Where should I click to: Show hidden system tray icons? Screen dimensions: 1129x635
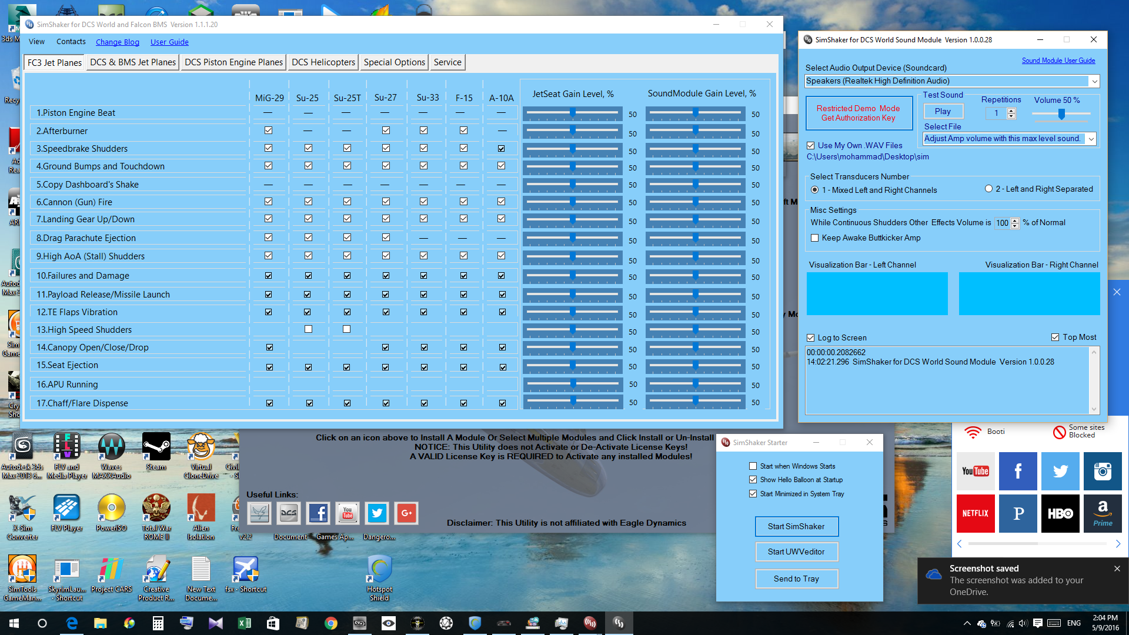967,623
